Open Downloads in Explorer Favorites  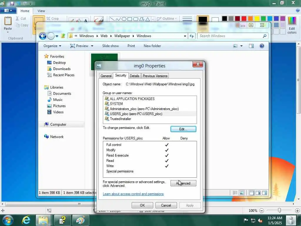pos(62,69)
